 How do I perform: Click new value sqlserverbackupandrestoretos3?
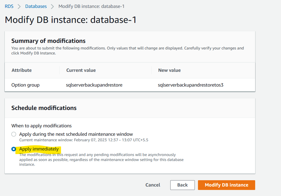(x=191, y=85)
